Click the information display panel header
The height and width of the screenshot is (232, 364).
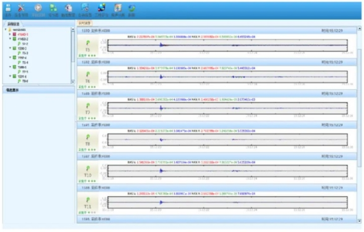pos(39,90)
